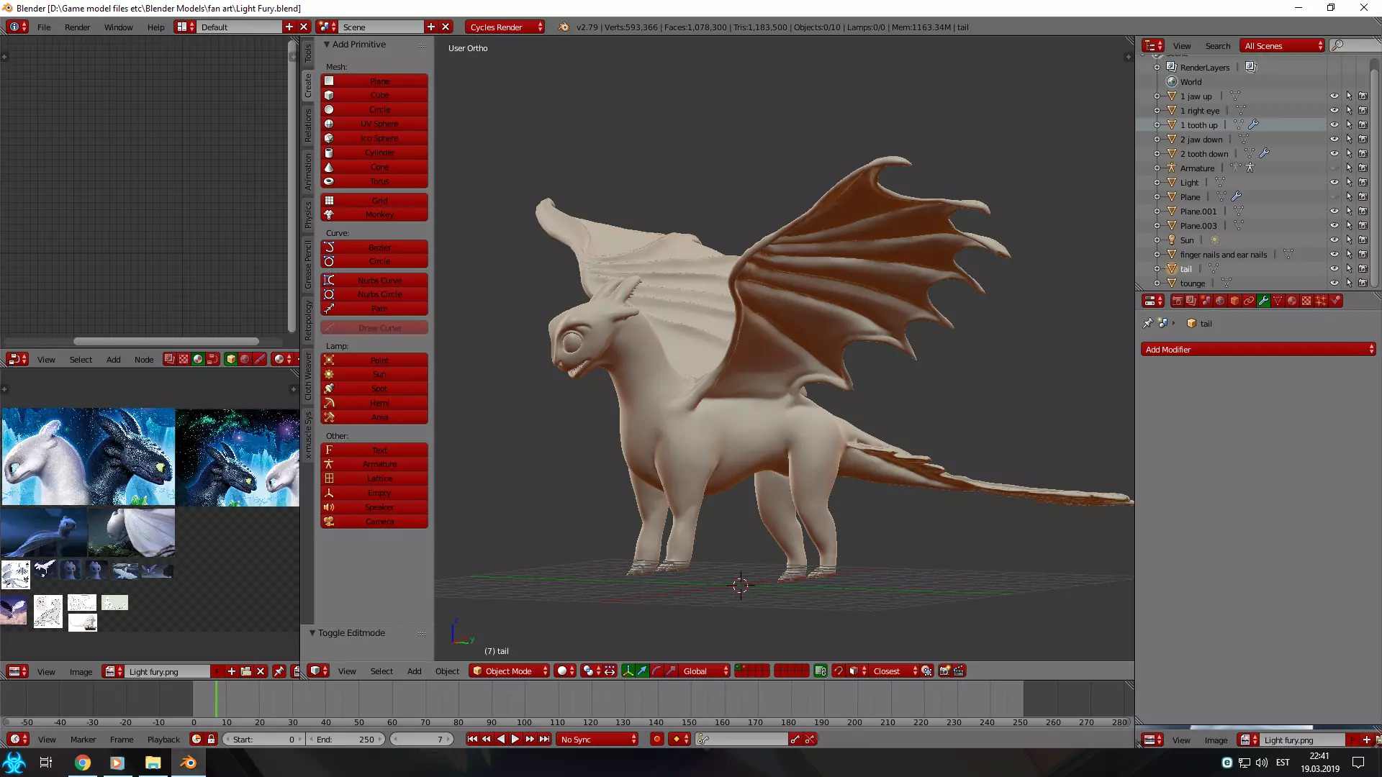Open the Add Modifier dropdown

tap(1258, 349)
